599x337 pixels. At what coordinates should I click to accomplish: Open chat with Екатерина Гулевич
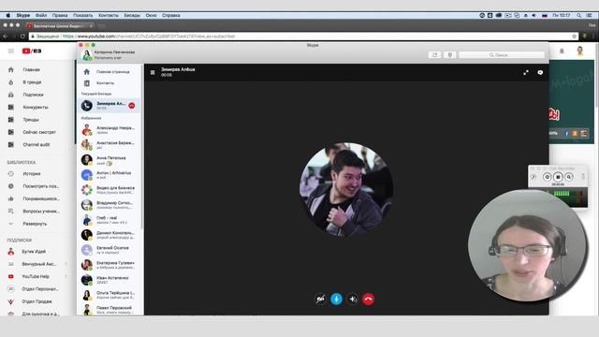109,265
